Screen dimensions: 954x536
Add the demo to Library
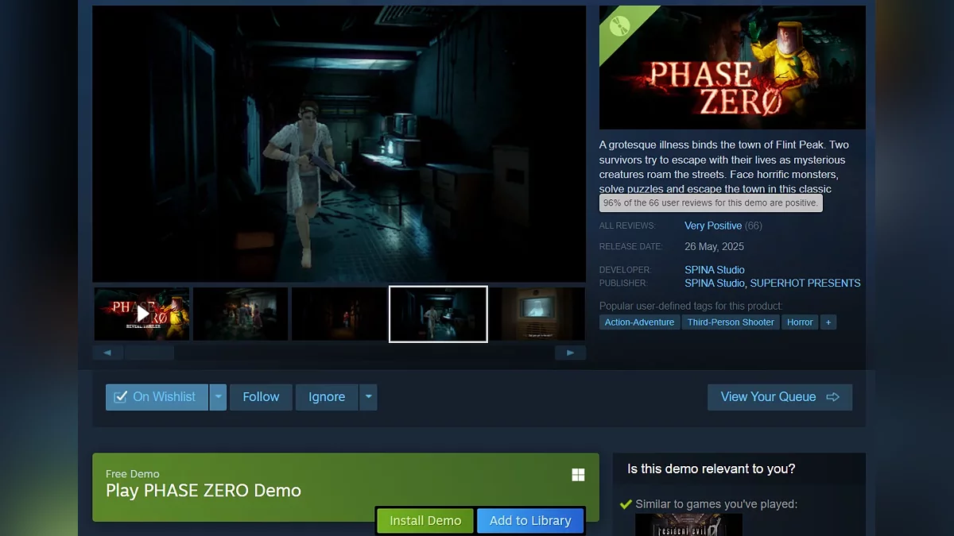(530, 521)
